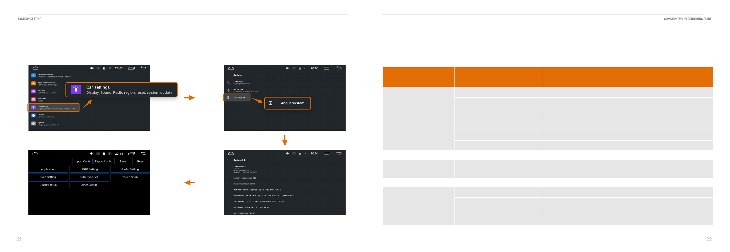
Task: Open the Gain Setting option
Action: pos(48,177)
